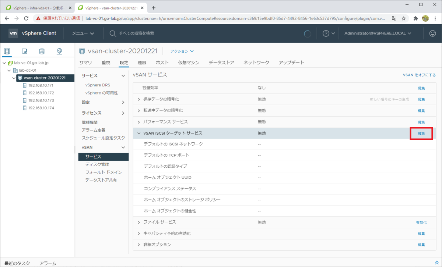The height and width of the screenshot is (267, 442).
Task: Open the アラーム panel tab
Action: [48, 263]
